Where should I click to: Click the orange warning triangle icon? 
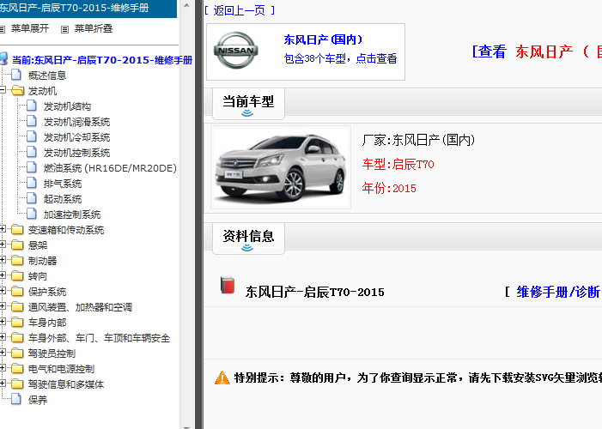point(222,378)
